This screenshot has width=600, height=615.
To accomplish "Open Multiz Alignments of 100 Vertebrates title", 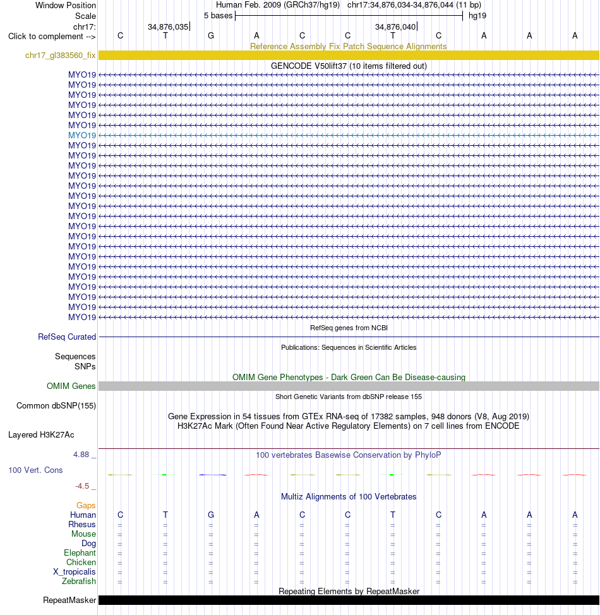I will [349, 496].
